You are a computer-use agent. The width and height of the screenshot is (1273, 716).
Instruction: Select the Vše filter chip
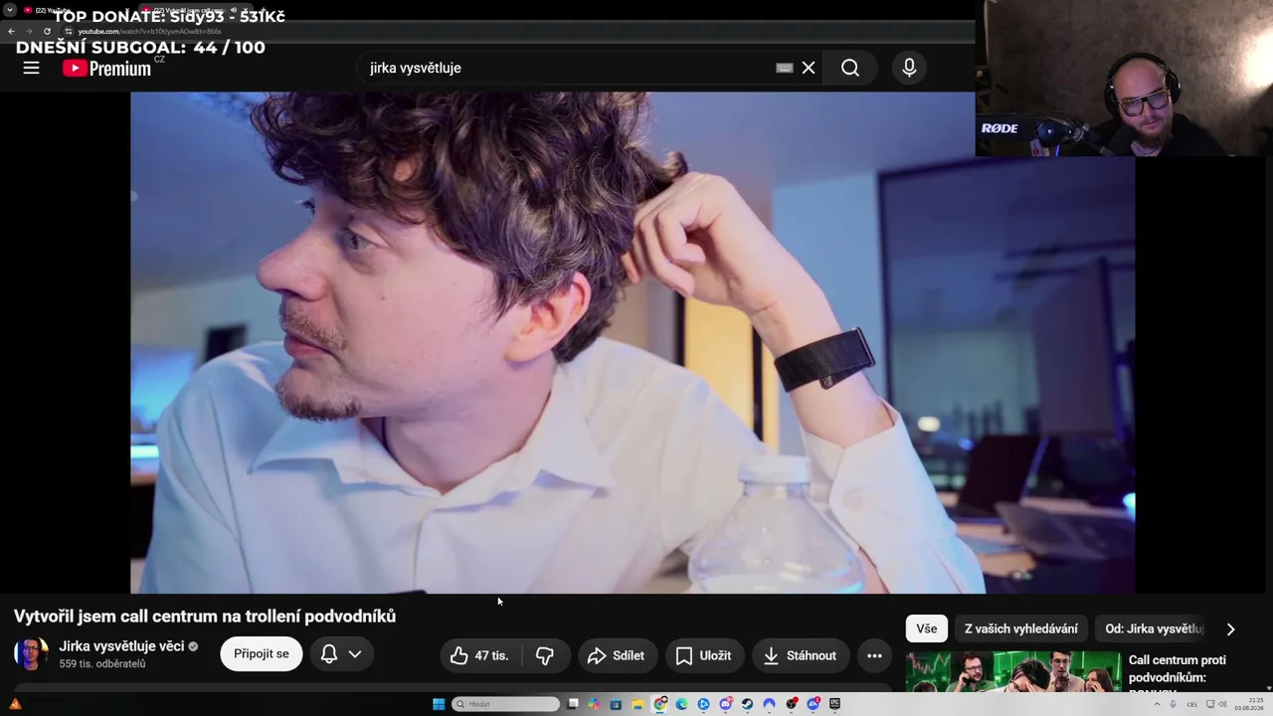927,628
